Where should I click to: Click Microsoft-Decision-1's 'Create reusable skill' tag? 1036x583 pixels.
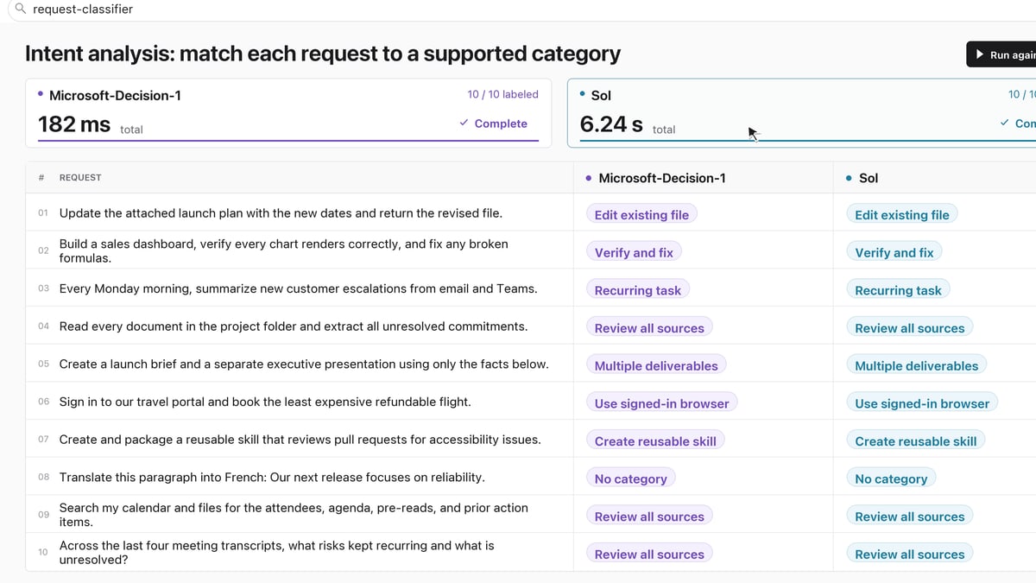coord(655,440)
